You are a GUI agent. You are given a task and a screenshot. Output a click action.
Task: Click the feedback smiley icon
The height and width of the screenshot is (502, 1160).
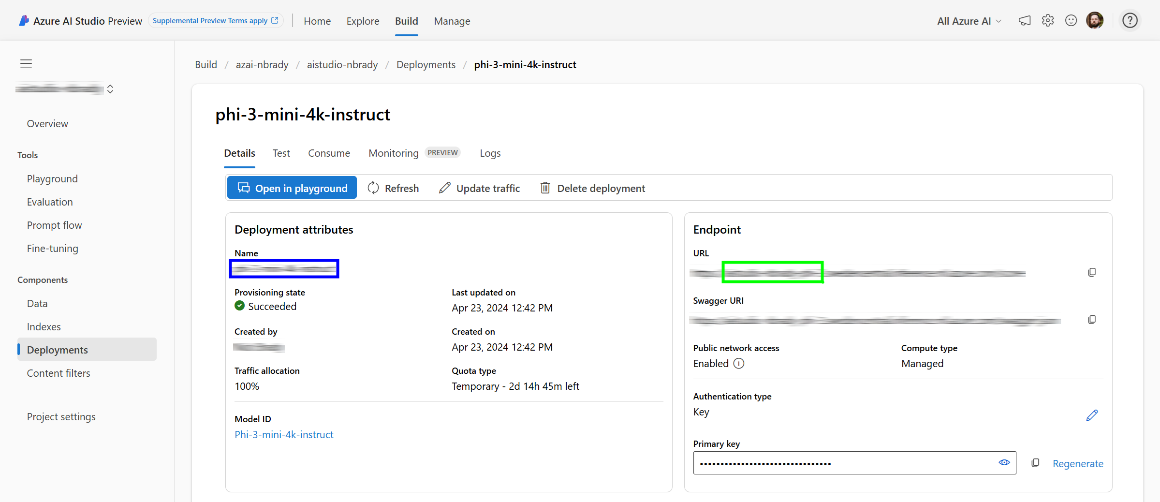(x=1071, y=21)
